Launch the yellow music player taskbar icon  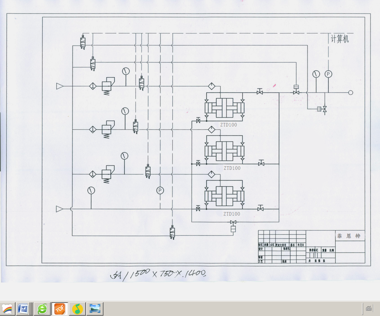(77, 309)
